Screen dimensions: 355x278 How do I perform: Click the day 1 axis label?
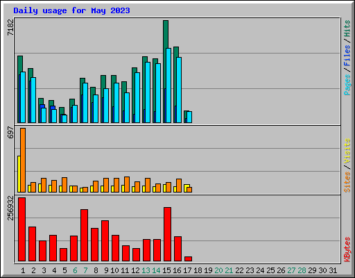click(23, 270)
